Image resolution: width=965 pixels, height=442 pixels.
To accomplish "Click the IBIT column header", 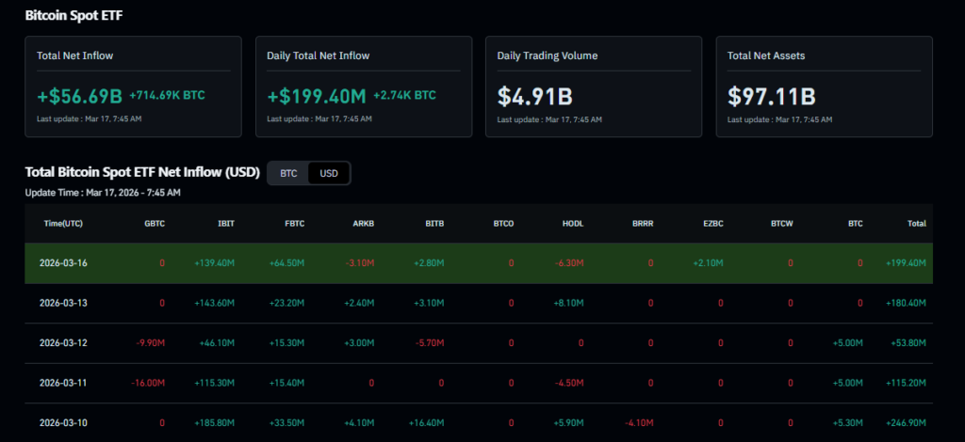I will click(x=224, y=224).
